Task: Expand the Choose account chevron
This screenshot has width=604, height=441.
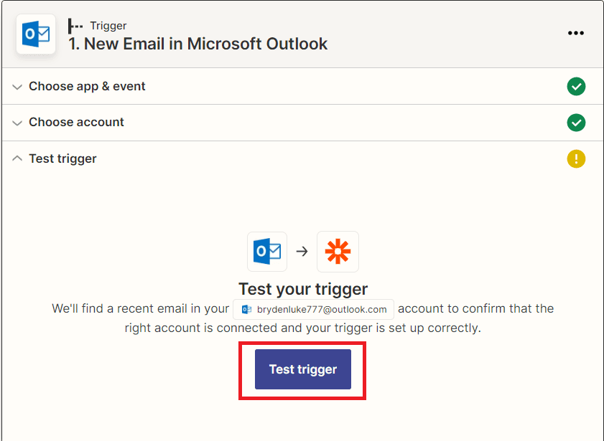Action: pos(17,123)
